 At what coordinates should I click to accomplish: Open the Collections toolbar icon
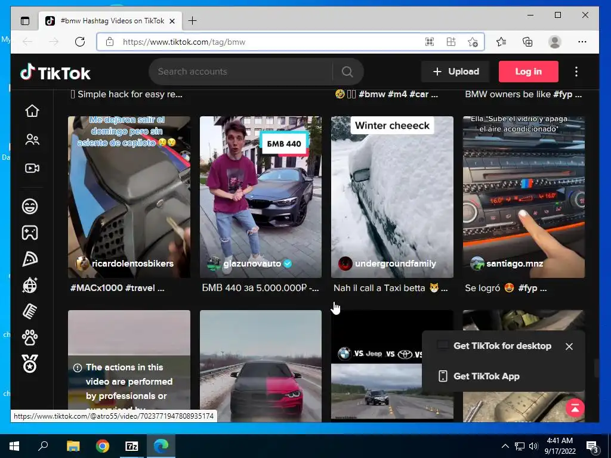pyautogui.click(x=527, y=42)
